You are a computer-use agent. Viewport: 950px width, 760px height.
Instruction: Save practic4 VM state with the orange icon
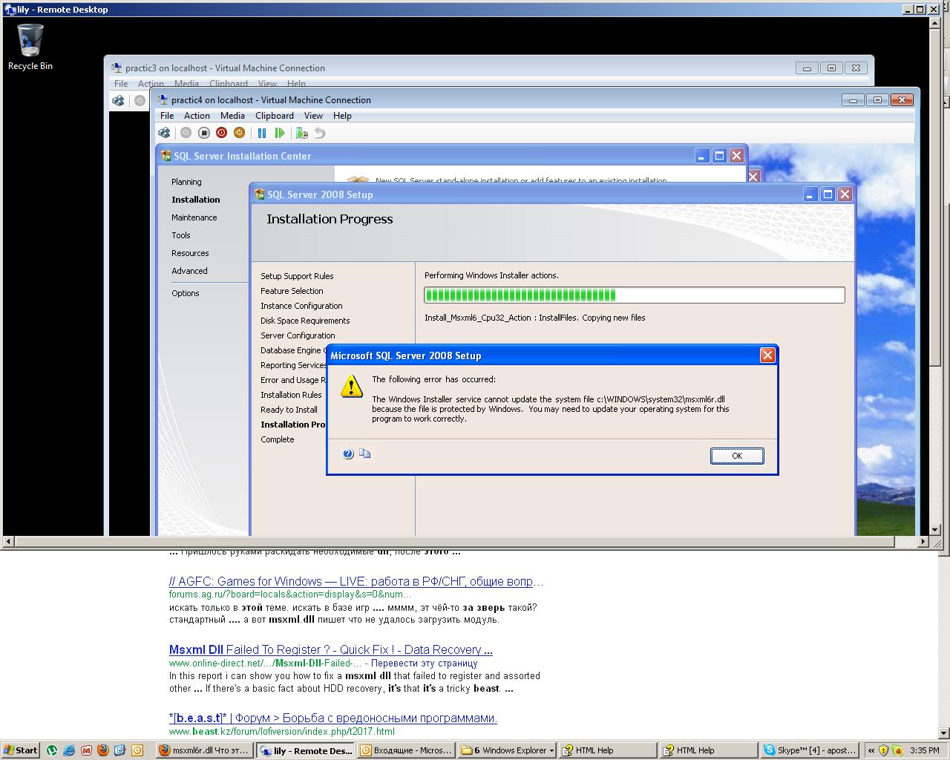click(239, 133)
